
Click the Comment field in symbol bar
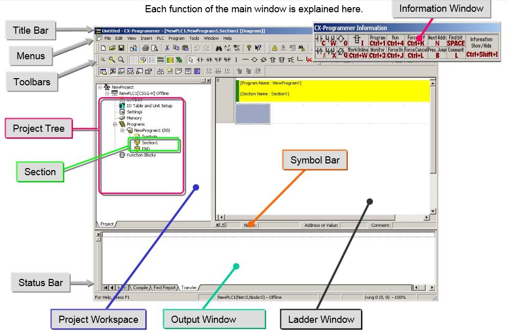[x=414, y=225]
